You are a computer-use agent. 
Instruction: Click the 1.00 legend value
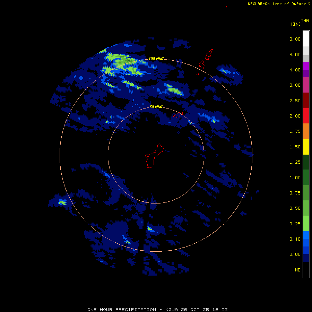coord(295,178)
